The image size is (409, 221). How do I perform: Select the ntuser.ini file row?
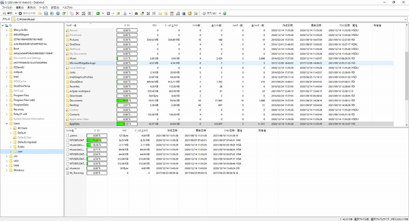171,168
